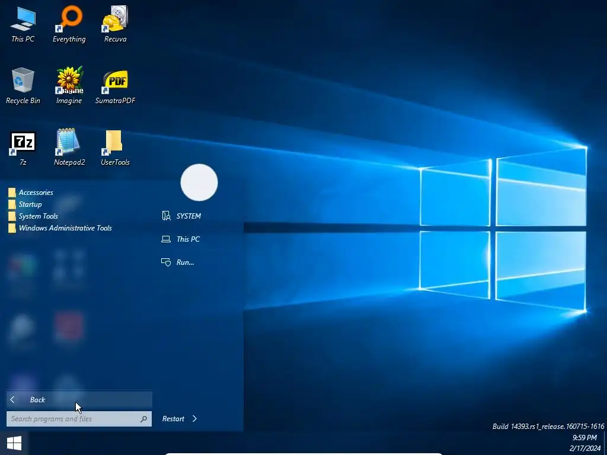Open the This PC desktop icon
Screen dimensions: 607x455
23,24
